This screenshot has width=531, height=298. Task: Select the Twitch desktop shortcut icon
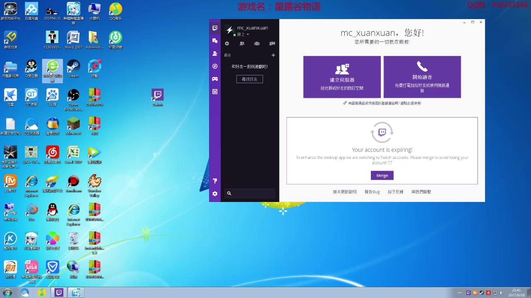pos(158,98)
